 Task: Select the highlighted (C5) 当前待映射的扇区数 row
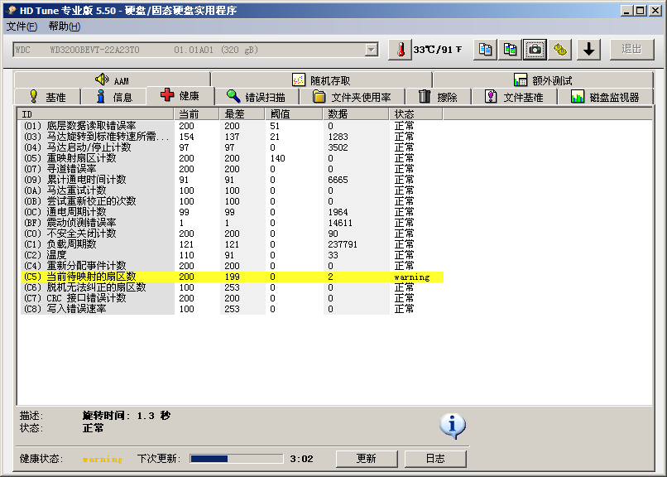tap(232, 277)
